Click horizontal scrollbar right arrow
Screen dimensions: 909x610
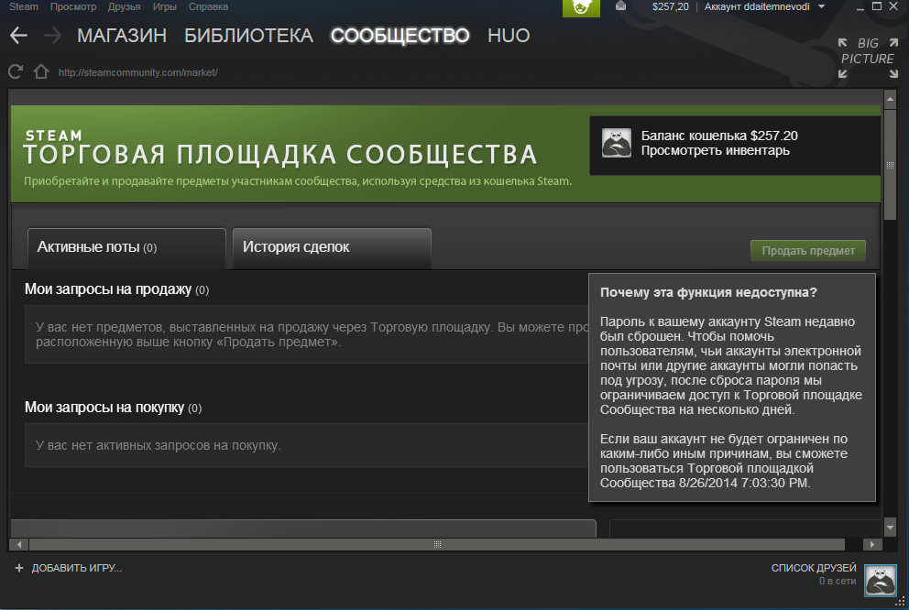pos(872,545)
